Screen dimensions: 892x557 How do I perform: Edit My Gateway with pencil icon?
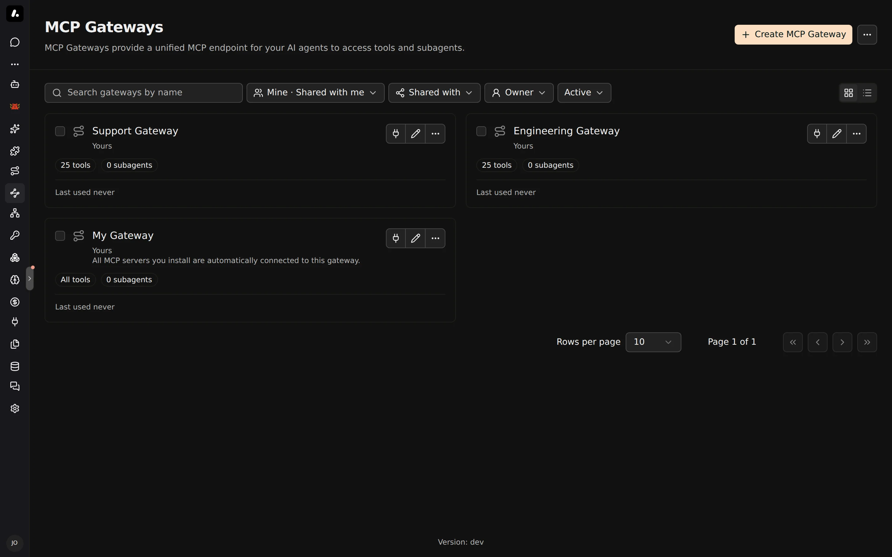coord(415,238)
